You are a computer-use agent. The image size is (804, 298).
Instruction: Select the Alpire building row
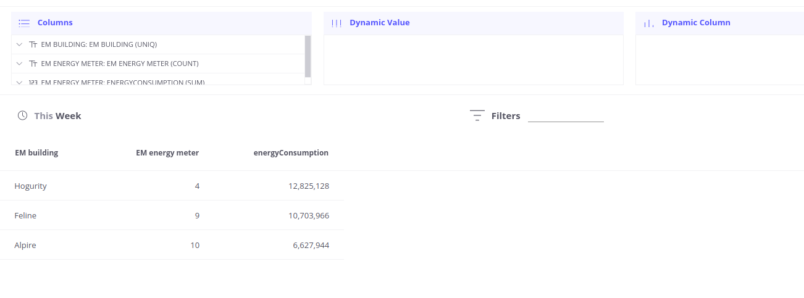pyautogui.click(x=25, y=245)
